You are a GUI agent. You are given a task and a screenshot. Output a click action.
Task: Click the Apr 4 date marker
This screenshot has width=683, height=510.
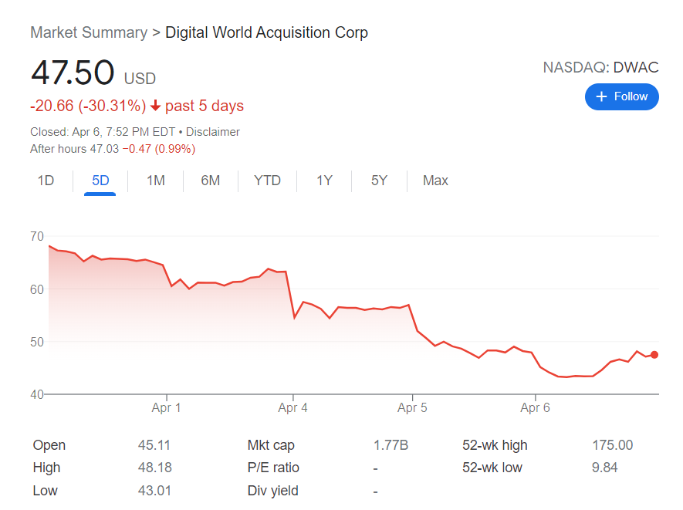[292, 407]
